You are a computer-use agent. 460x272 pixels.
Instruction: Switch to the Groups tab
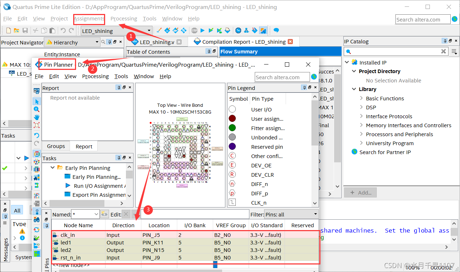56,146
